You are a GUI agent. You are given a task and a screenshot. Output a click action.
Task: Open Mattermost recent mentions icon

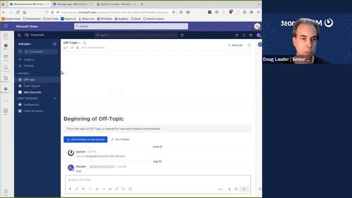point(237,35)
